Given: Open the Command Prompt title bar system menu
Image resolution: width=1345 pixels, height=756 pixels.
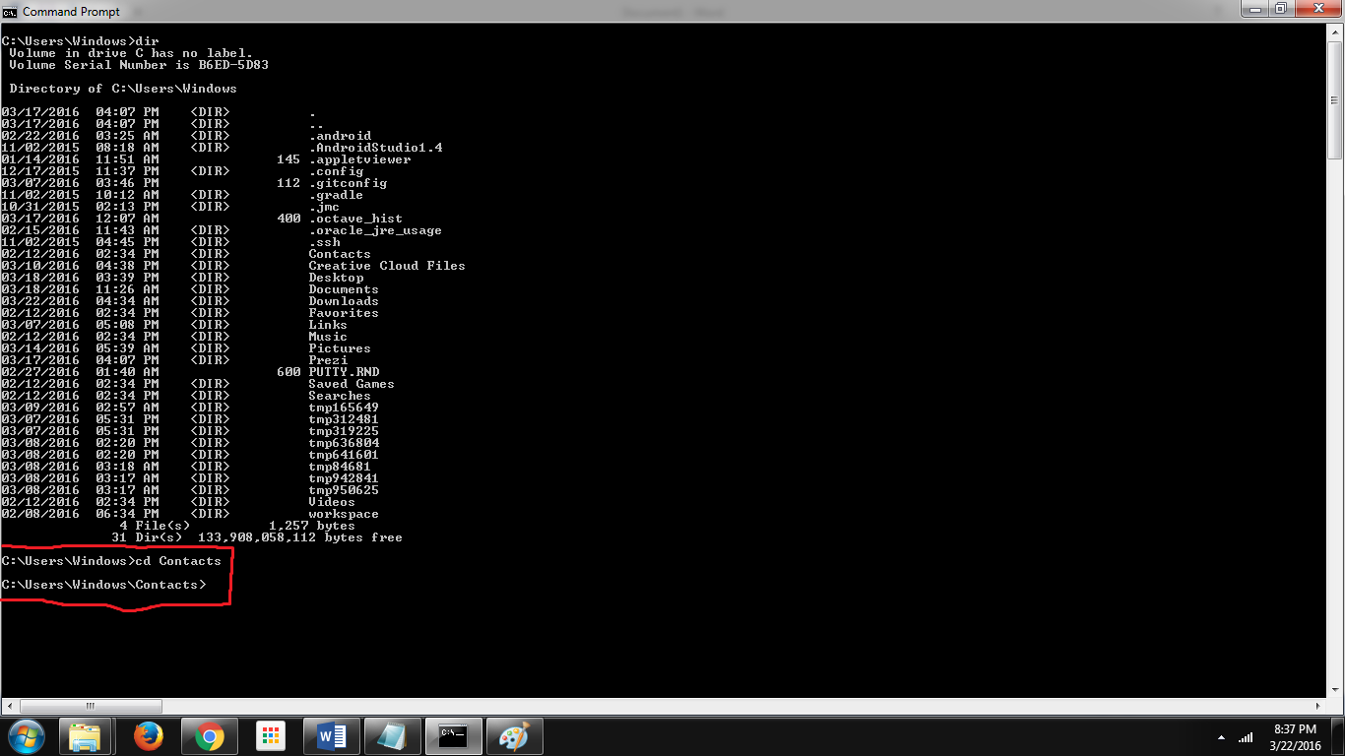Looking at the screenshot, I should click(11, 11).
